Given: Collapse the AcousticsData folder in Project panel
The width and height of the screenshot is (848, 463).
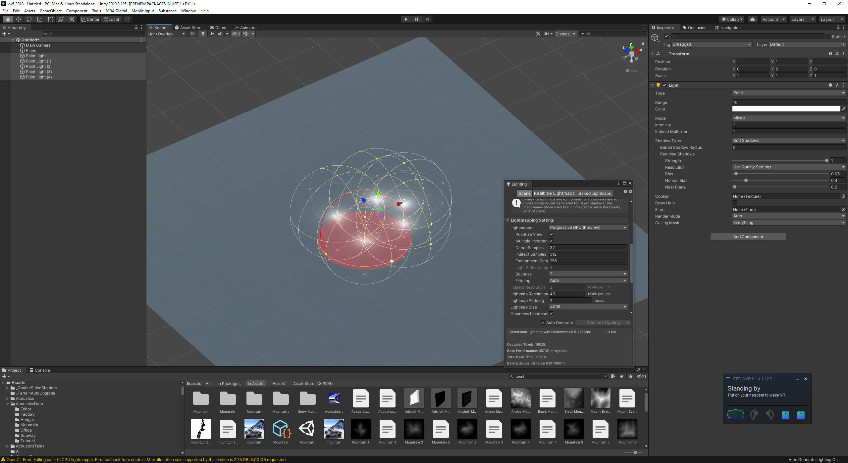Looking at the screenshot, I should pos(7,403).
